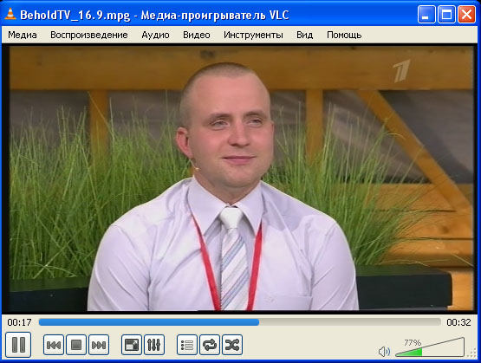This screenshot has height=363, width=481.
Task: Set volume using the volume slider
Action: pyautogui.click(x=430, y=347)
